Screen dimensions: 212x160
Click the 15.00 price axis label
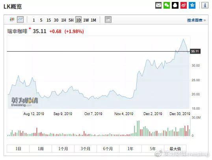pyautogui.click(x=195, y=108)
